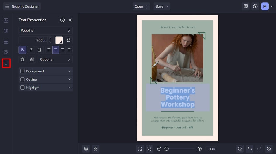Enable the Outline checkbox
Image resolution: width=276 pixels, height=154 pixels.
tap(23, 79)
